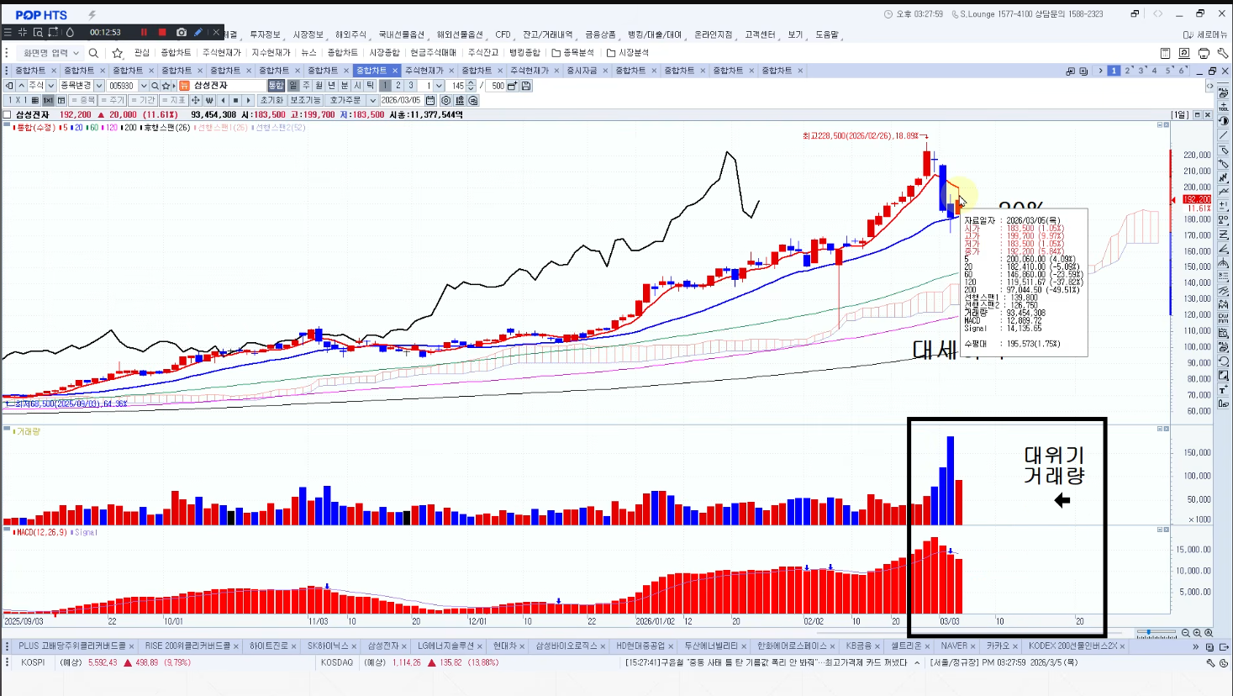
Task: Open the 국내선물옵션 menu
Action: (x=402, y=34)
